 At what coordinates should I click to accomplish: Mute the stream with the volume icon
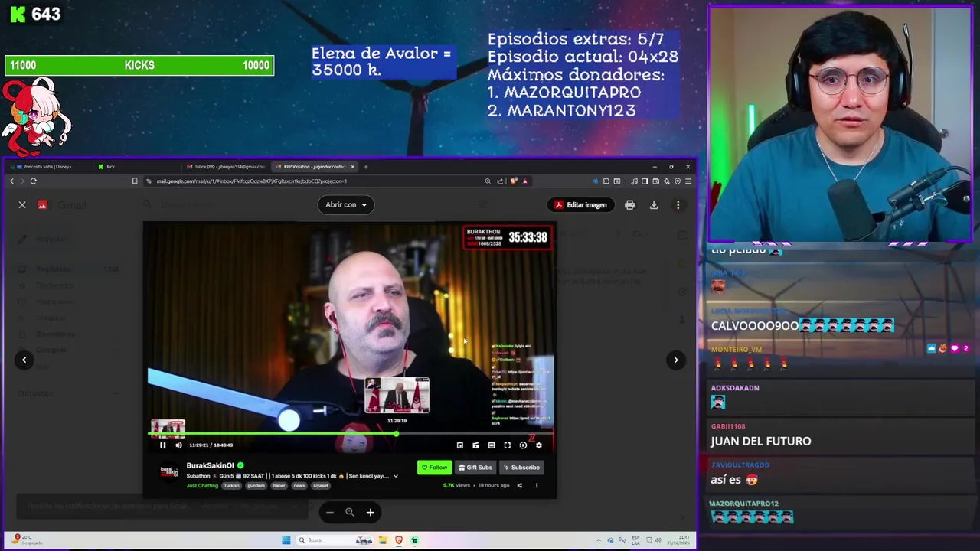(178, 445)
